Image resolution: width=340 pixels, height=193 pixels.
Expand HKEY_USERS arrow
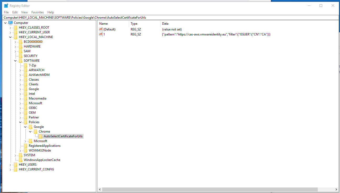coord(10,165)
